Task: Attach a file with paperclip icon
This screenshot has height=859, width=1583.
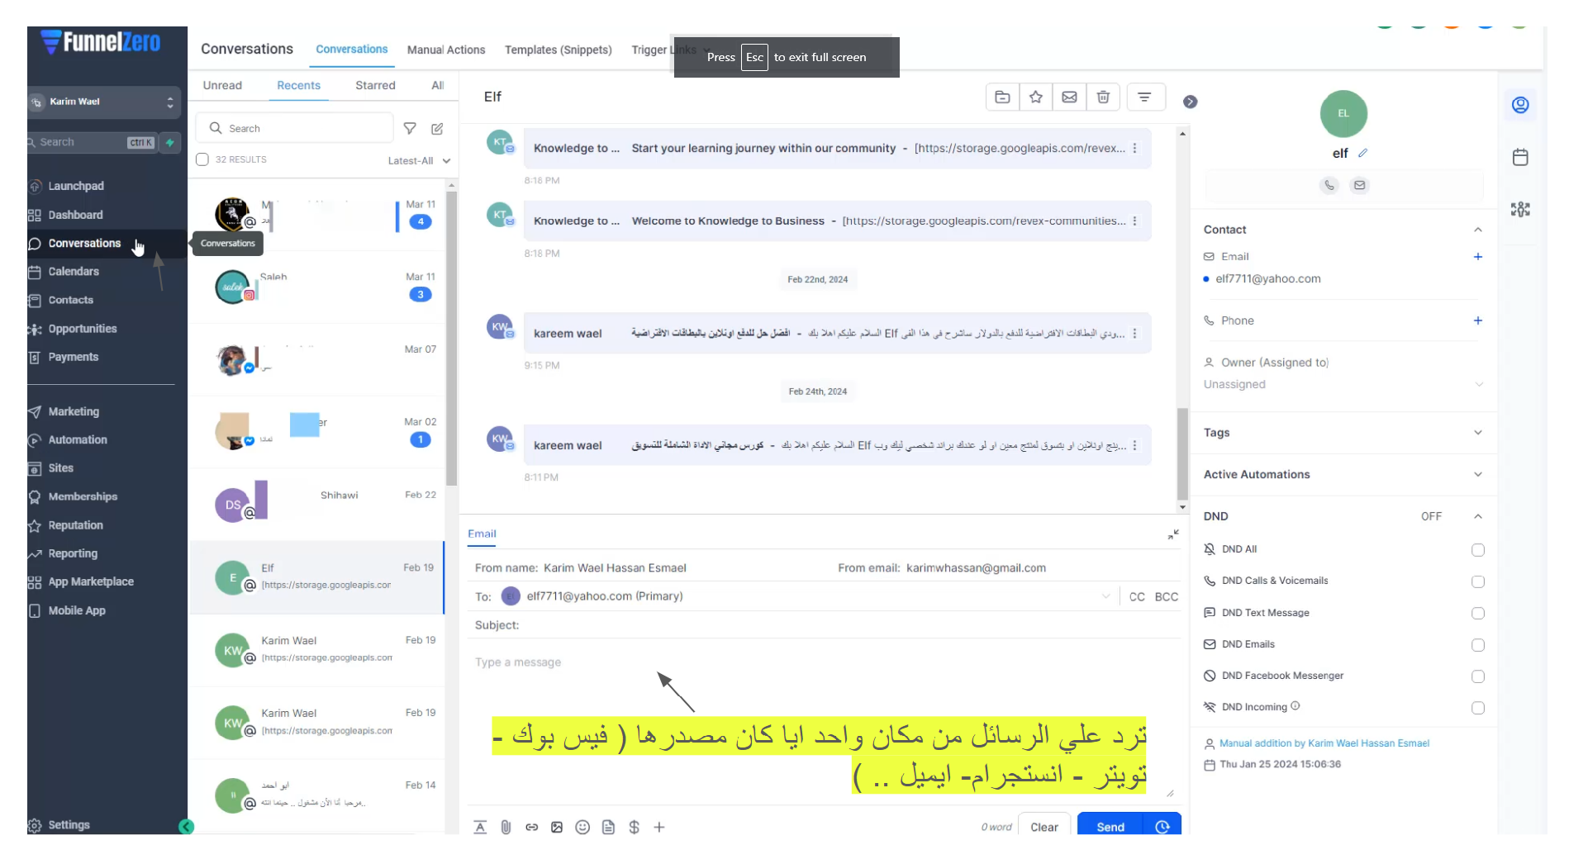Action: [x=506, y=827]
